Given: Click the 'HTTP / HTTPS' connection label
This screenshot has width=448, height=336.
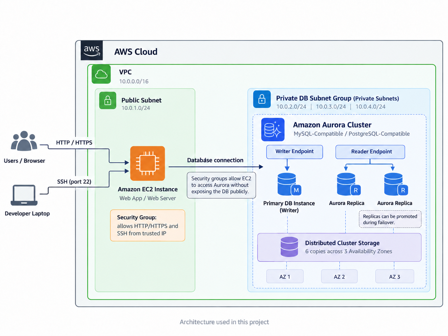Looking at the screenshot, I should 74,143.
